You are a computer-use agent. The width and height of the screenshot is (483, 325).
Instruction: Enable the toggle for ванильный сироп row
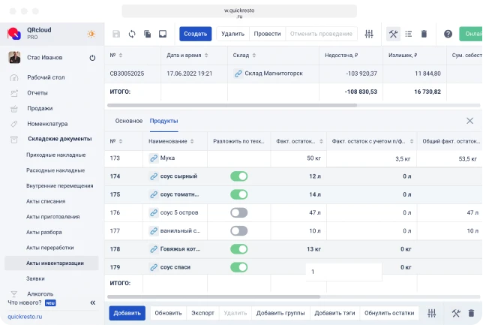[x=238, y=231]
